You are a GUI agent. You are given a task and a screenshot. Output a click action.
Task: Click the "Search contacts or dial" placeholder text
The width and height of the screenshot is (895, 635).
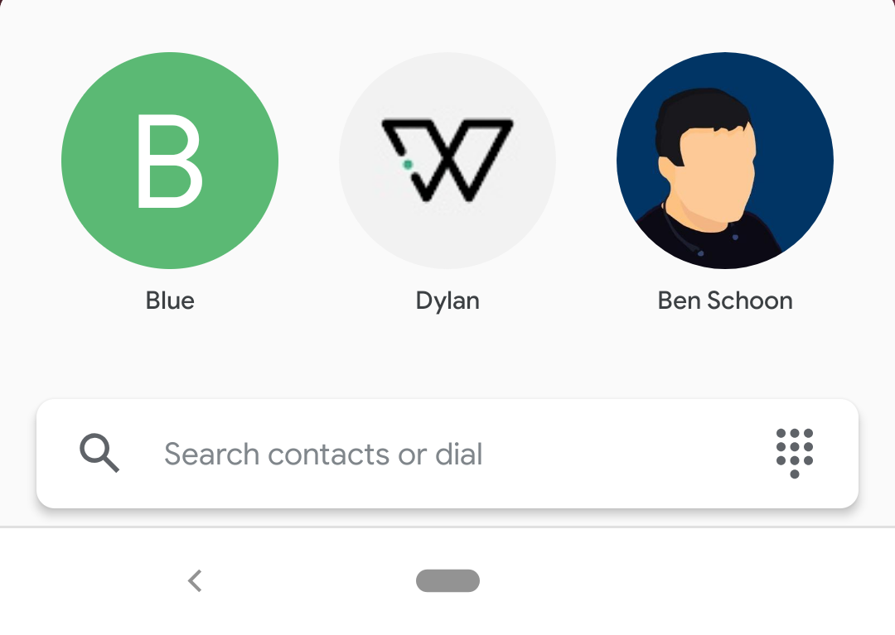(323, 455)
